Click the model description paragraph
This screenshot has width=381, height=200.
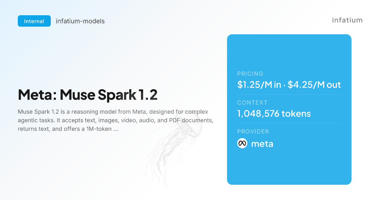(115, 120)
